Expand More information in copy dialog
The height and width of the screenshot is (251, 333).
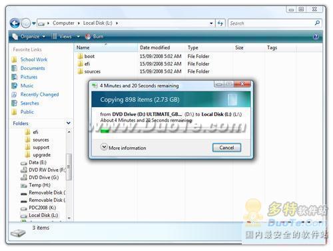[123, 148]
